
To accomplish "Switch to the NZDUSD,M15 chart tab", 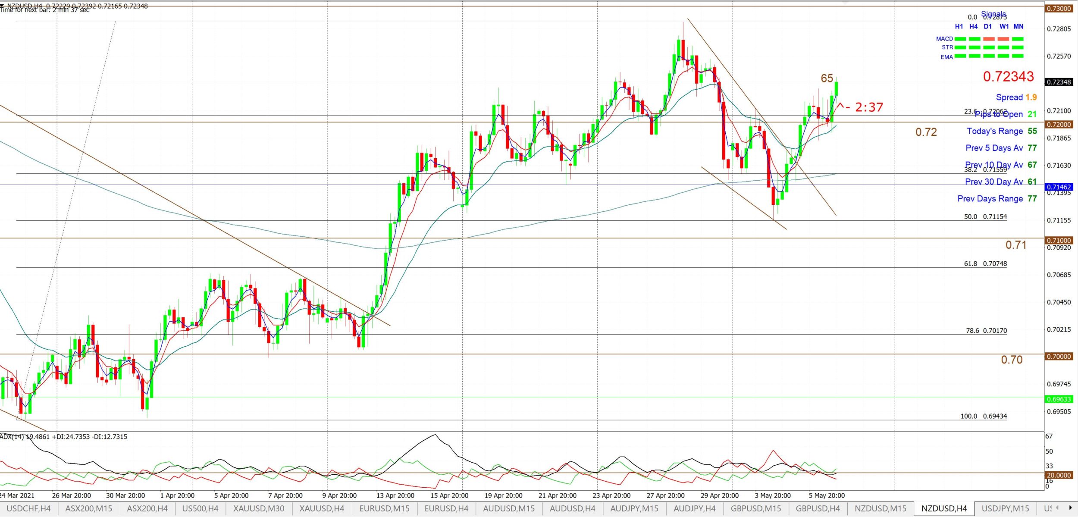I will pos(881,508).
